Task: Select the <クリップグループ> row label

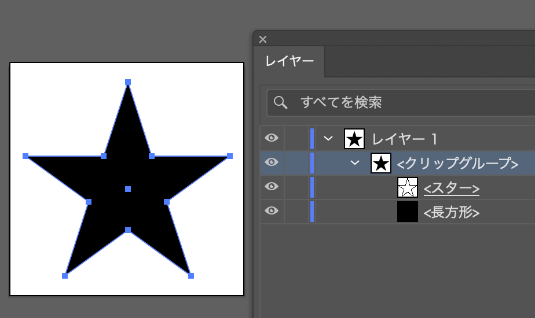Action: coord(458,163)
